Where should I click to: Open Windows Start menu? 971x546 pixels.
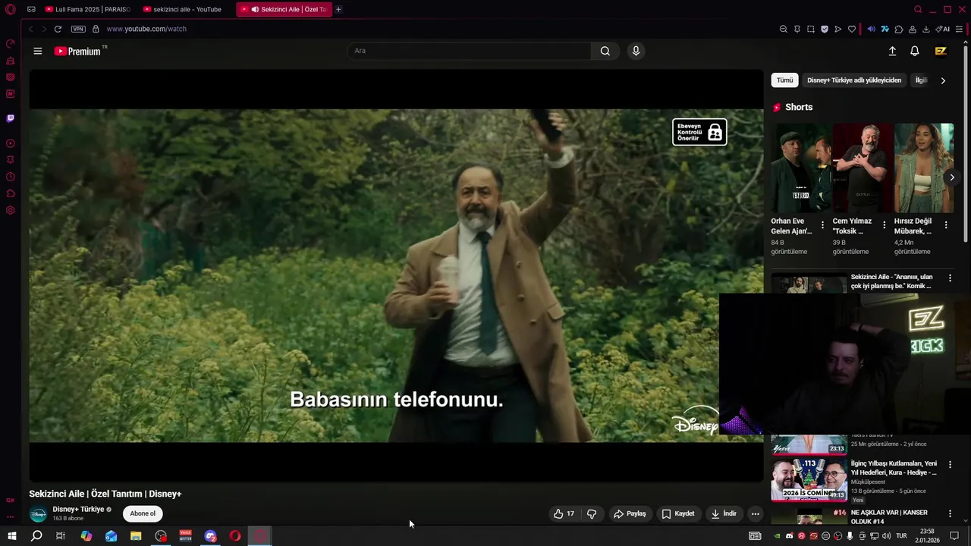[11, 536]
